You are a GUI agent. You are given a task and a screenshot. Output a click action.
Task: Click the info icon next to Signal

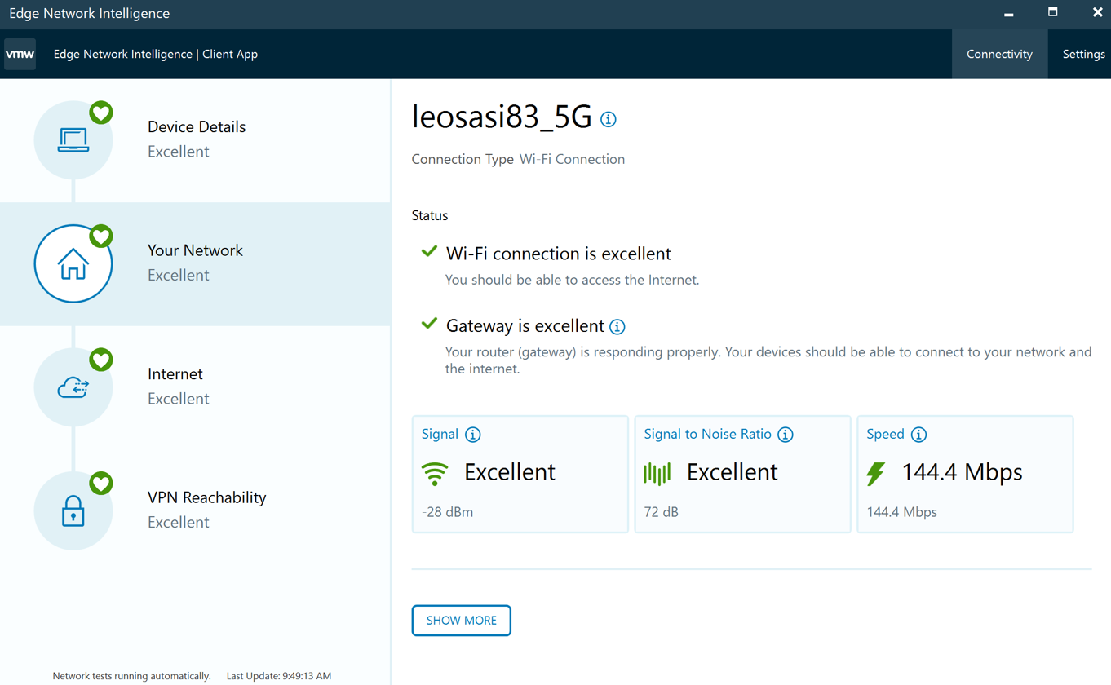click(x=473, y=435)
